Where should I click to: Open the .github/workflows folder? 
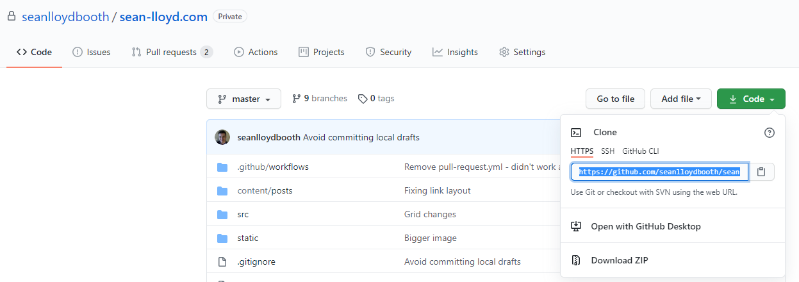(273, 167)
